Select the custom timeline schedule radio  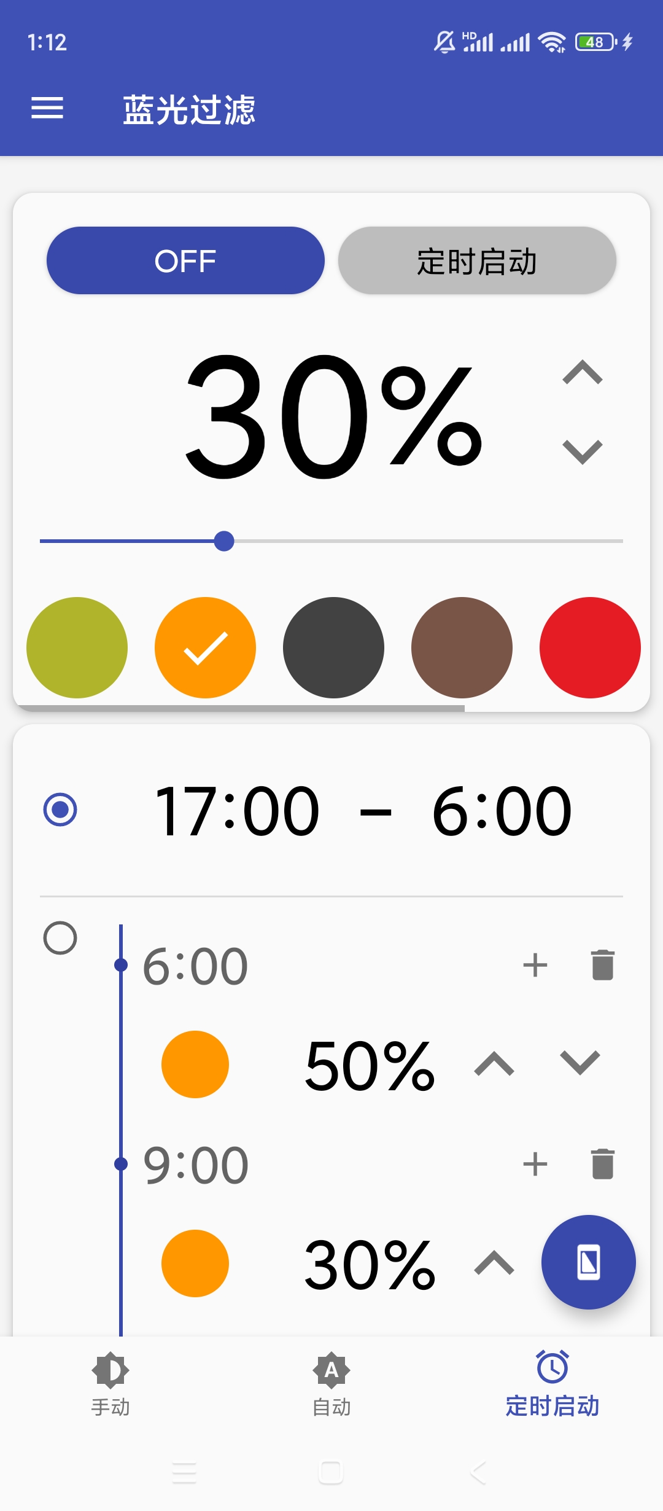click(x=60, y=938)
